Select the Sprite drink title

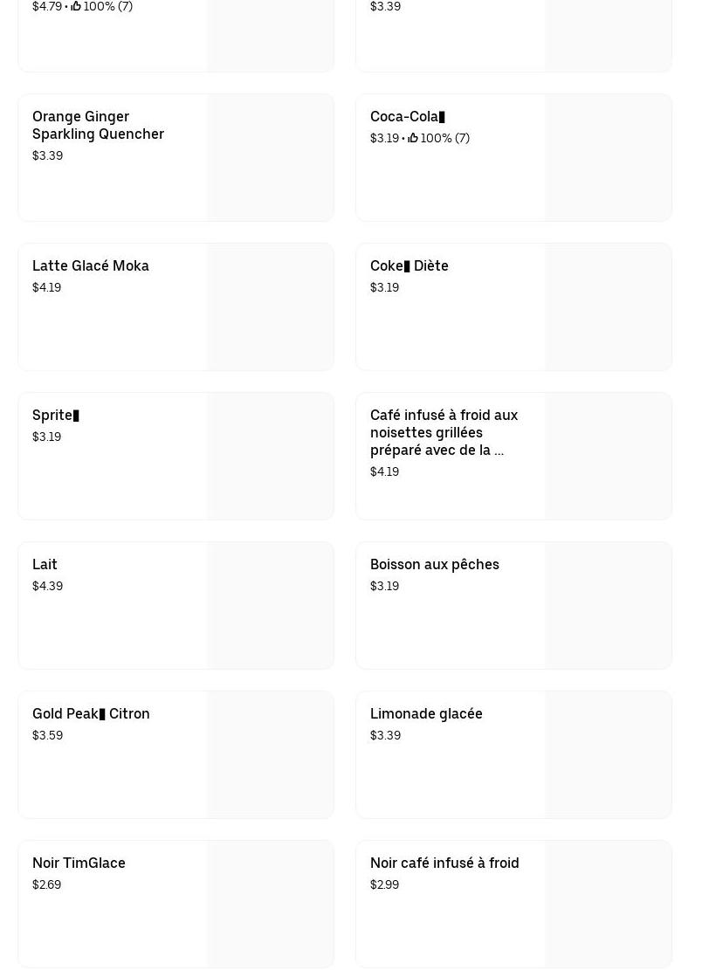pyautogui.click(x=55, y=415)
